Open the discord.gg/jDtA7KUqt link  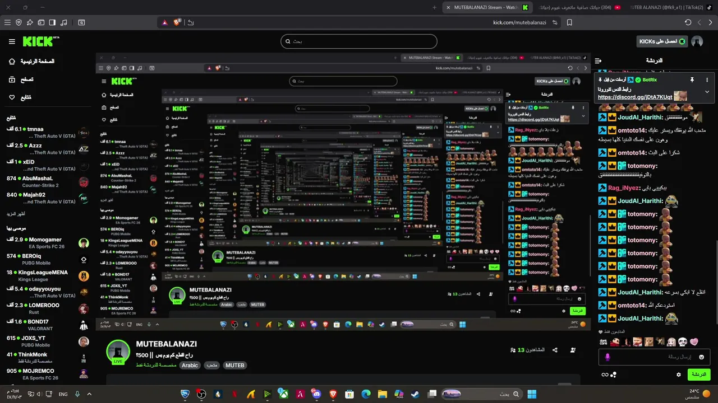(635, 97)
